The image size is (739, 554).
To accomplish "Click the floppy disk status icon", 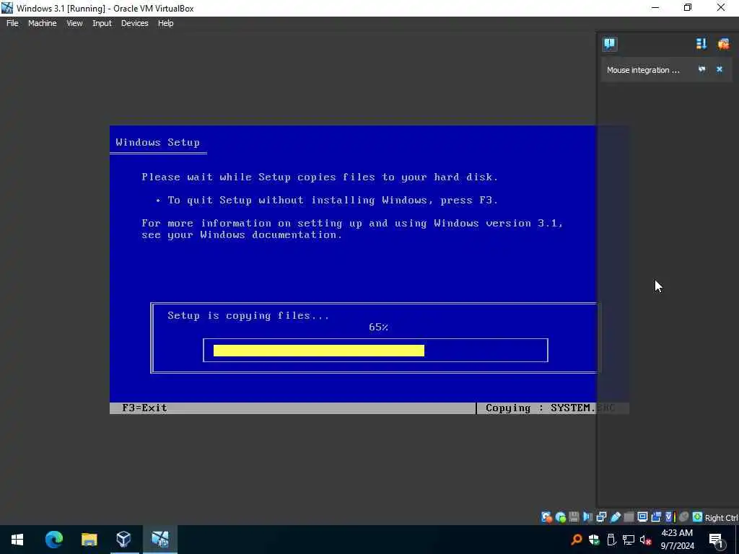I will pyautogui.click(x=574, y=517).
